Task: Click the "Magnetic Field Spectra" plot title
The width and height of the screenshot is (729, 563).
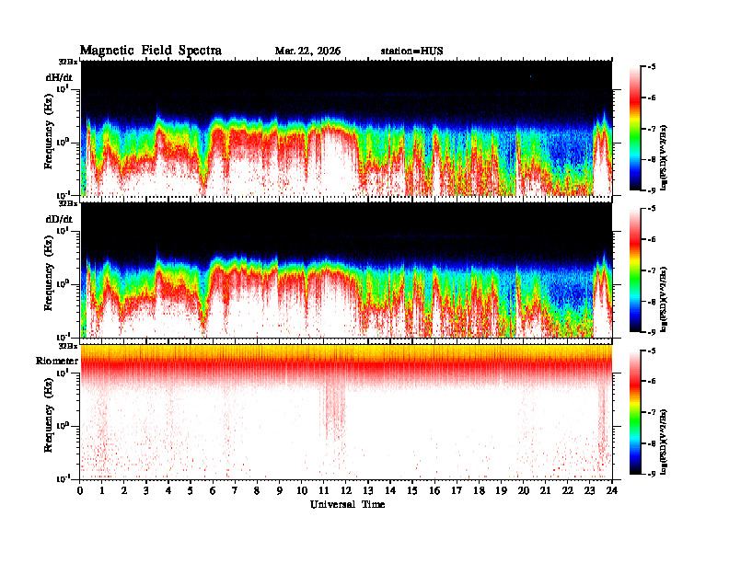Action: [x=151, y=51]
